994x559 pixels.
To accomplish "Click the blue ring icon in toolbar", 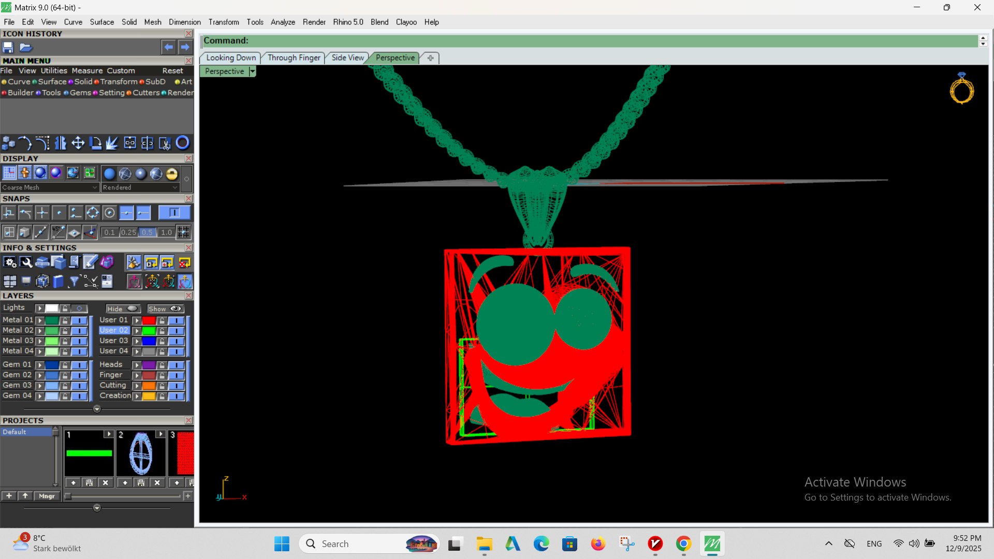I will (x=182, y=142).
